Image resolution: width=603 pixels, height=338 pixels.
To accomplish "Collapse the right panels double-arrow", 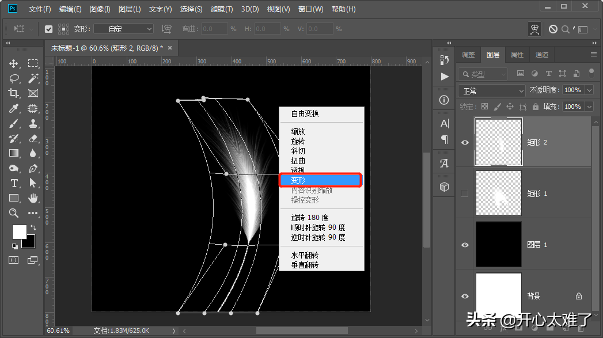I will 594,43.
